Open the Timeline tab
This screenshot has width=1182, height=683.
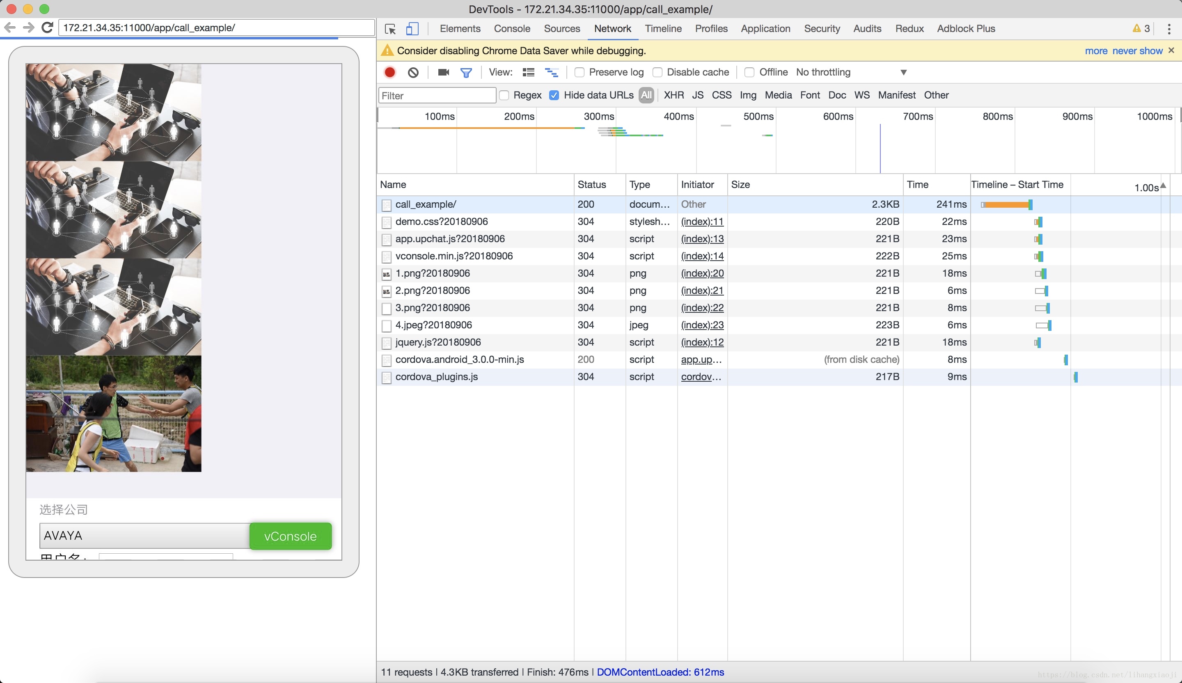point(663,29)
